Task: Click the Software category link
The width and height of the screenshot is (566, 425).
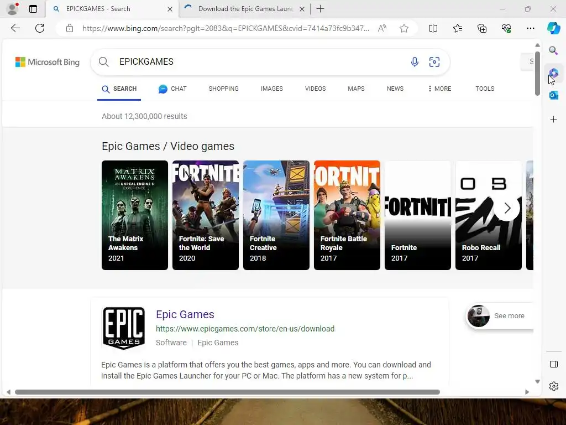Action: click(x=171, y=343)
